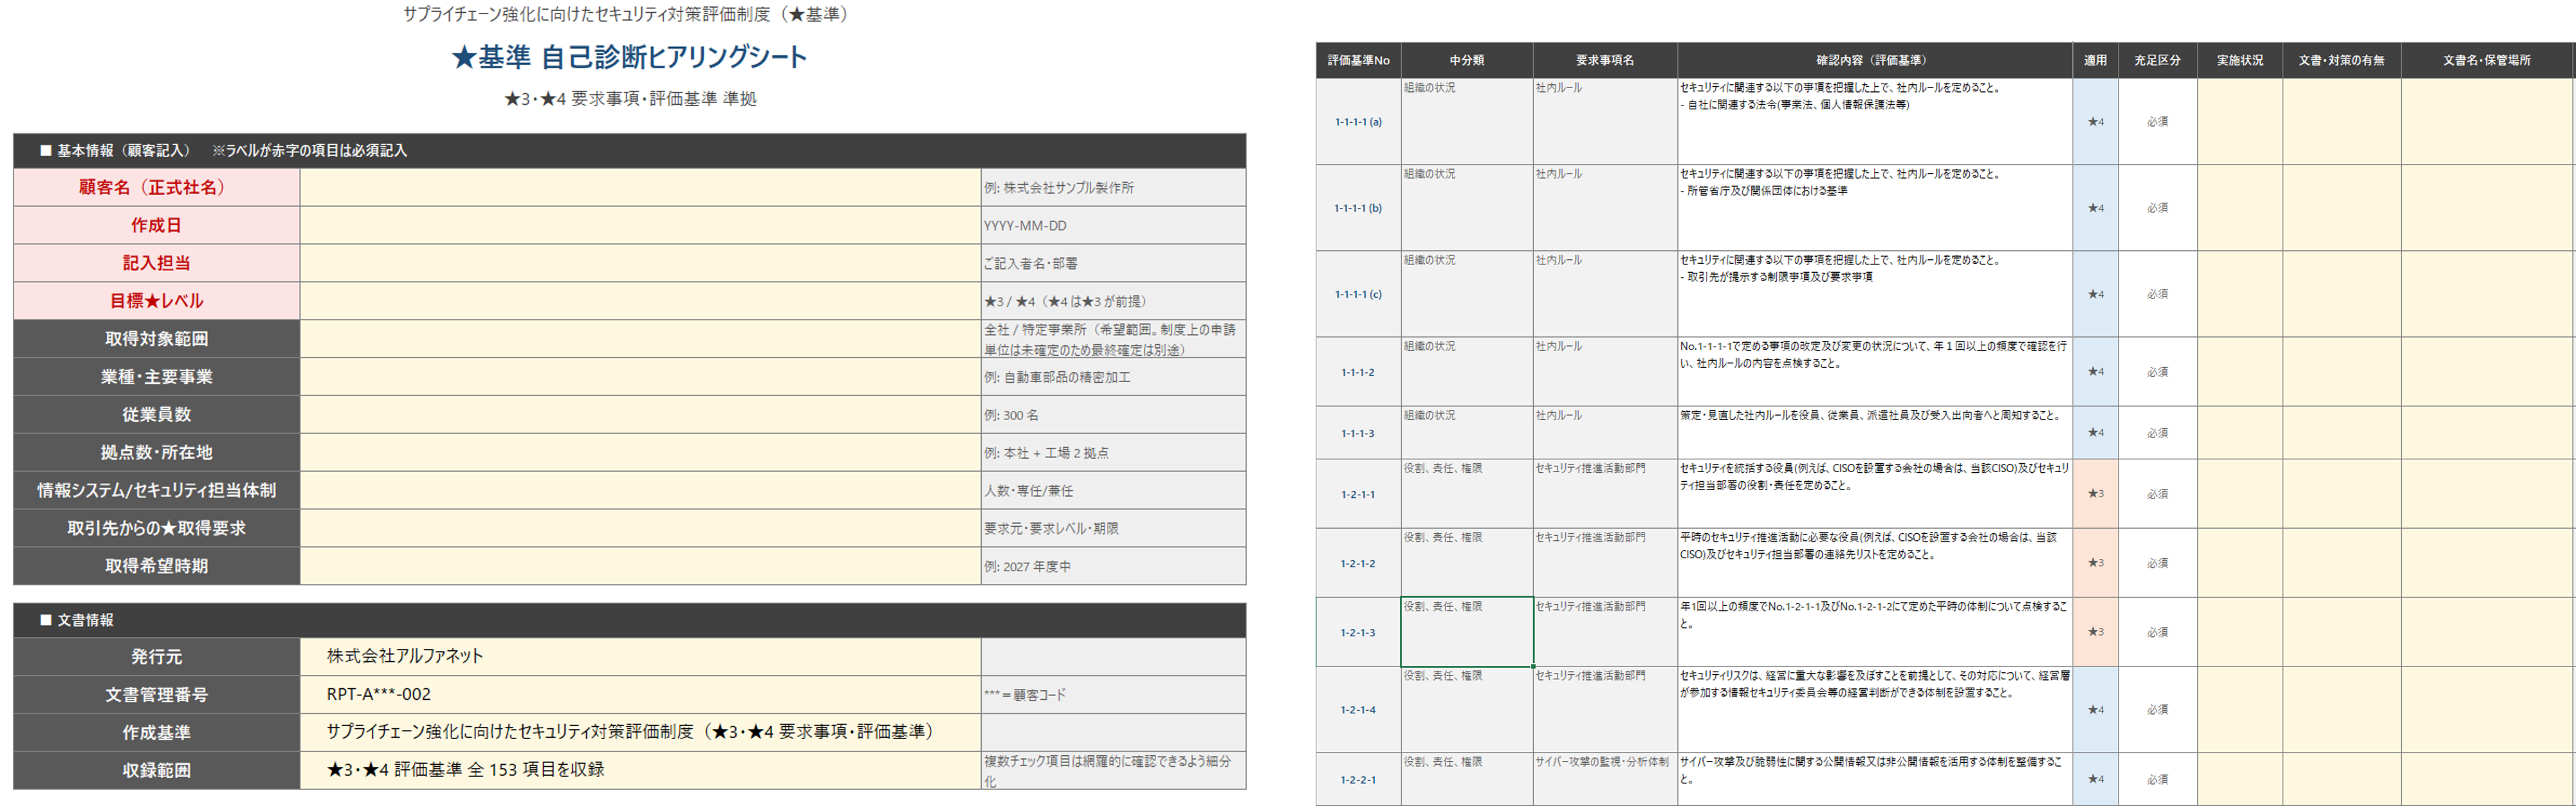
Task: Click the 必須 cell in row 1-1-1-3
Action: (x=2157, y=433)
